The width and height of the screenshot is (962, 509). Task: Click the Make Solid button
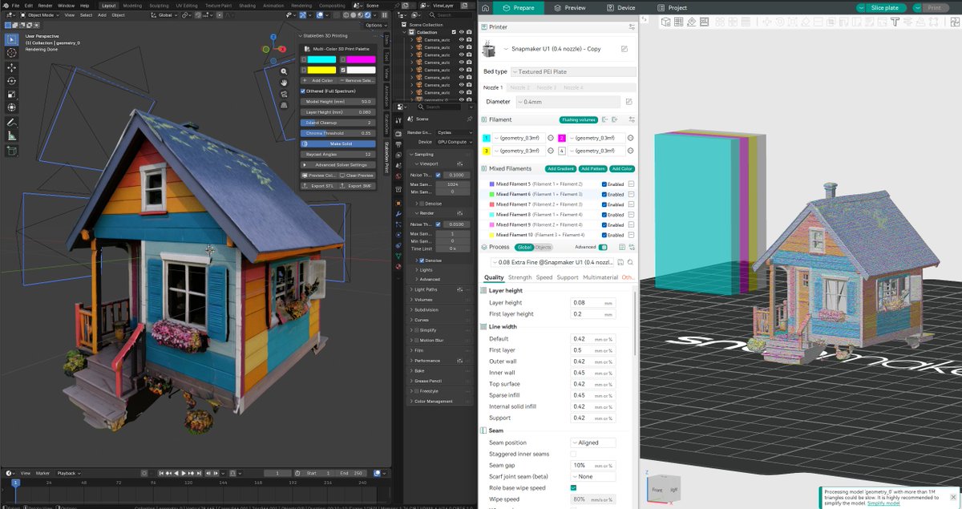(339, 143)
